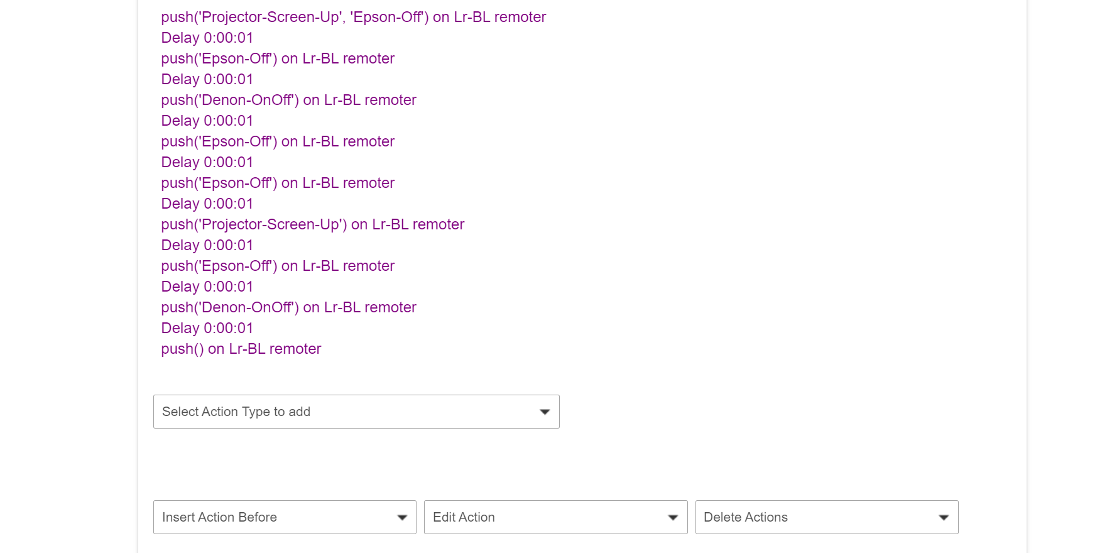This screenshot has height=553, width=1112.
Task: Select the push('Projector-Screen-Up') on Lr-BL remoter line
Action: pos(313,224)
